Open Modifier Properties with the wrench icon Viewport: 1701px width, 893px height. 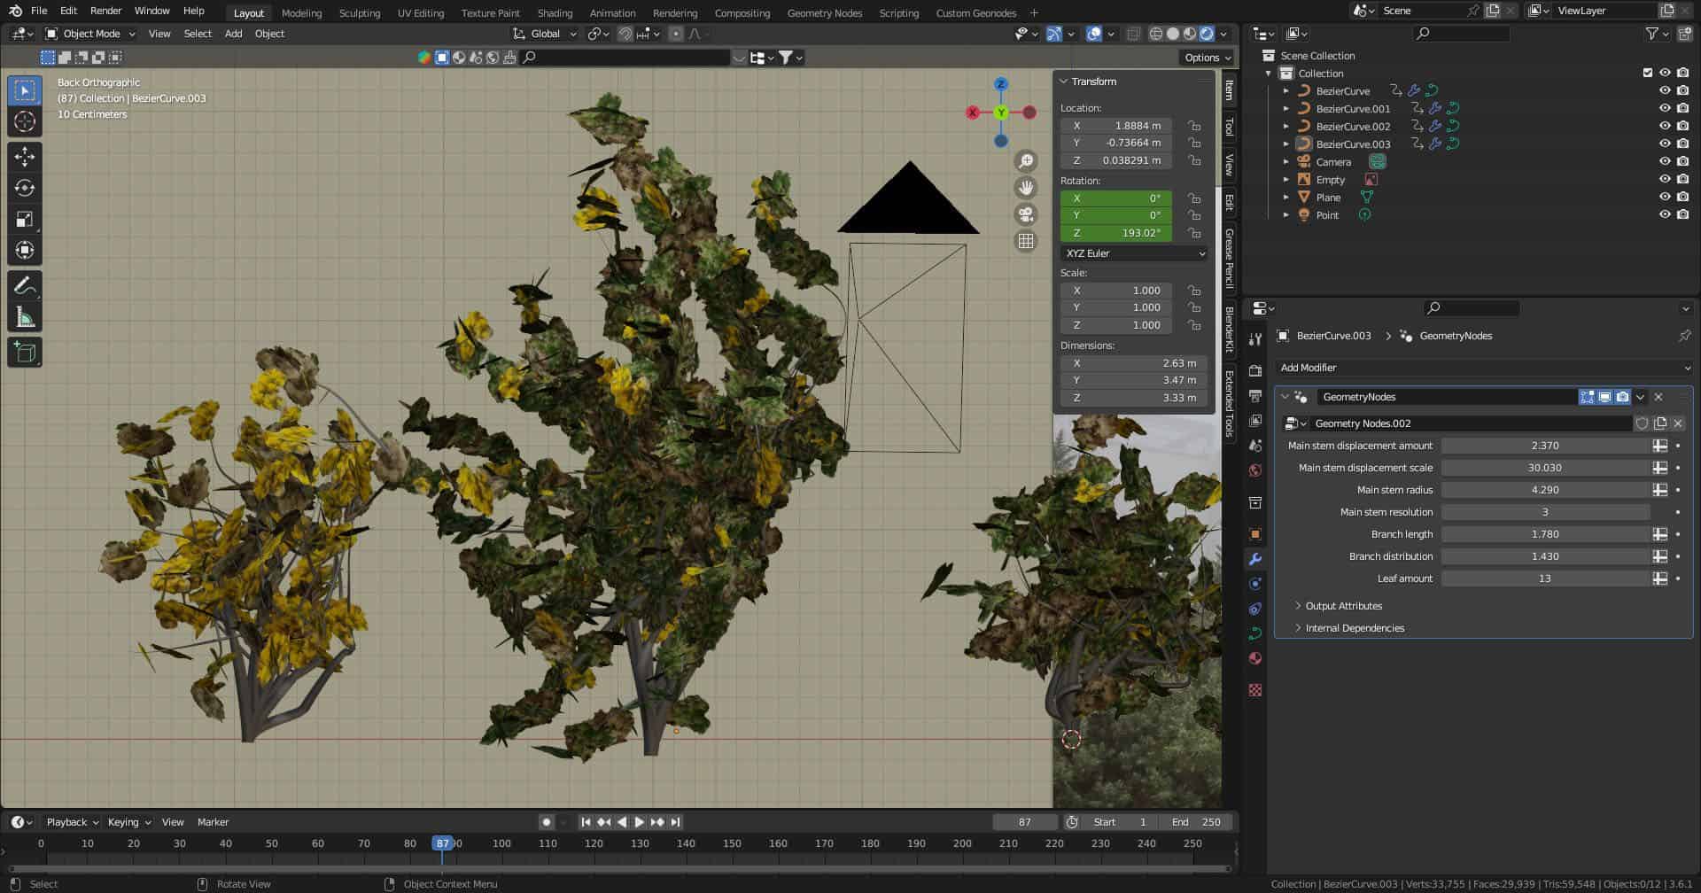pos(1255,559)
